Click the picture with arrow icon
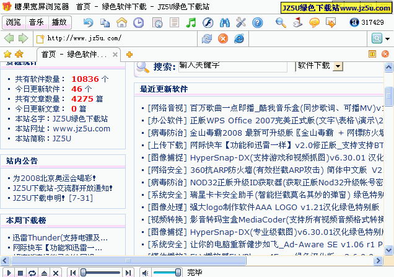 pyautogui.click(x=331, y=23)
